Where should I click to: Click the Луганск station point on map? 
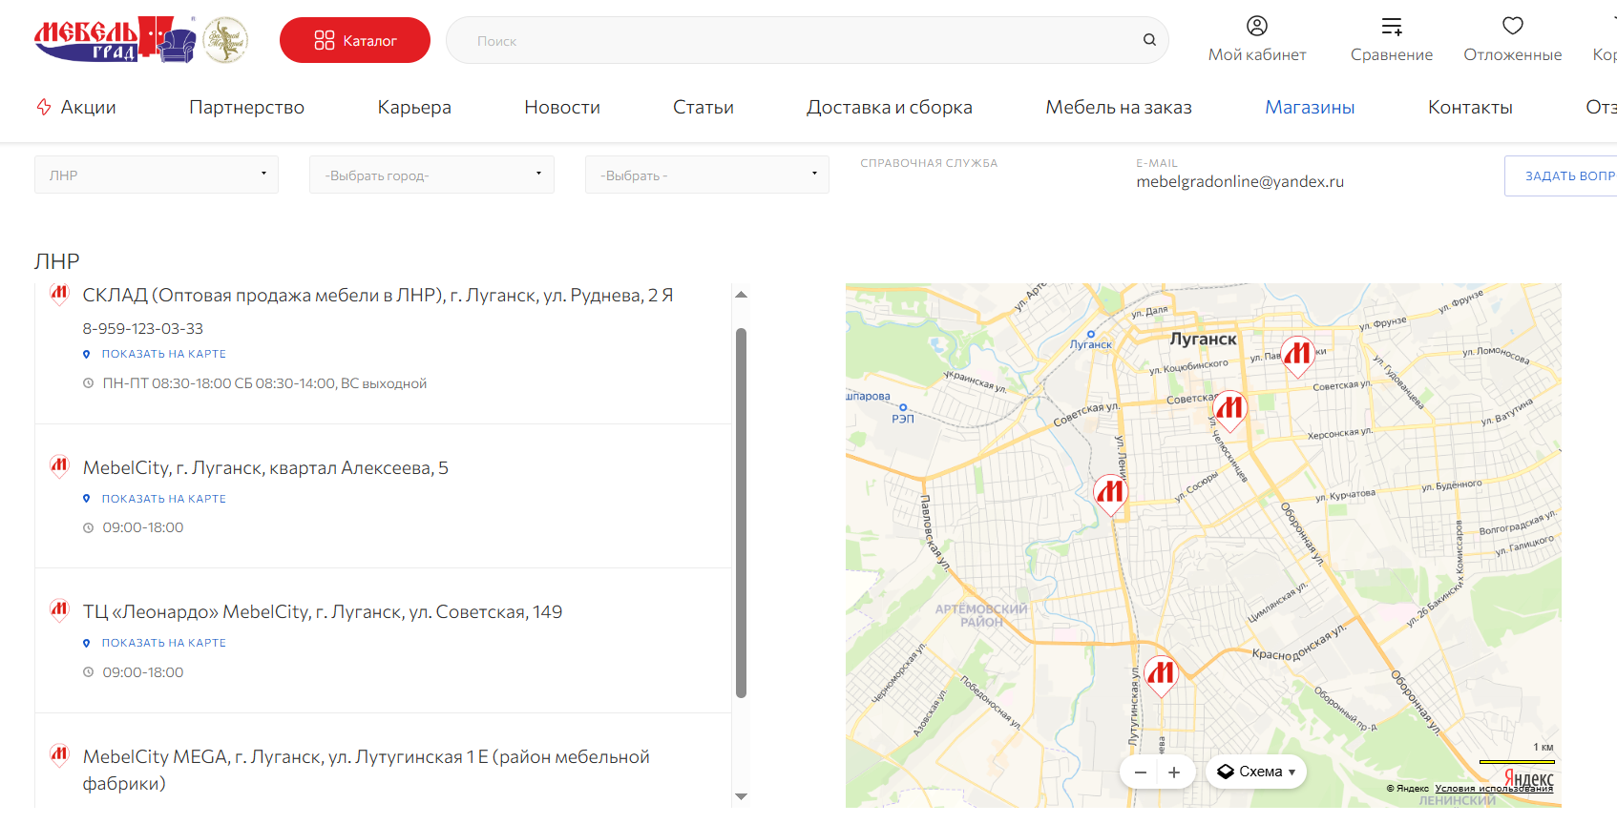click(1091, 335)
